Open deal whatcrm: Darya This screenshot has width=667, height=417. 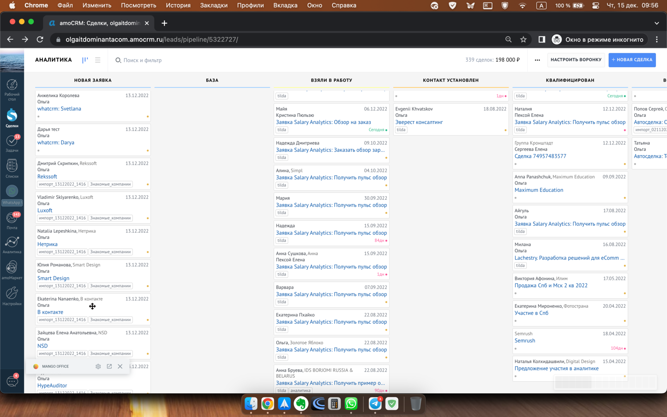click(x=56, y=143)
